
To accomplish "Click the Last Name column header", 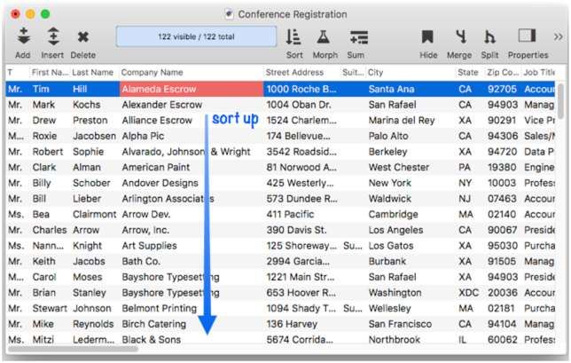I will pyautogui.click(x=92, y=72).
